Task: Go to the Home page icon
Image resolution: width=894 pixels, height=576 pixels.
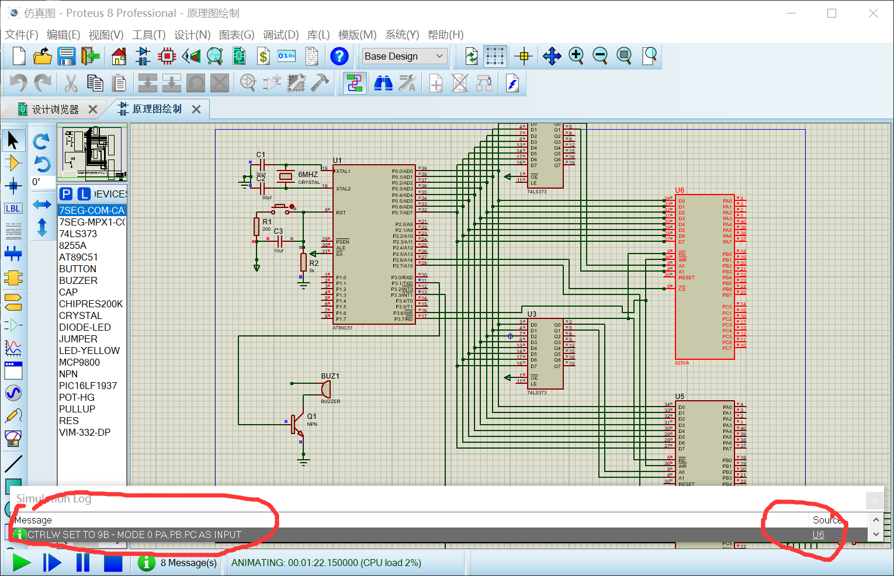Action: pyautogui.click(x=119, y=56)
